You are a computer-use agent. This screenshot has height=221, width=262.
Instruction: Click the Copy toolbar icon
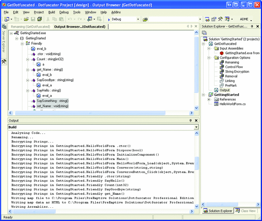[x=54, y=19]
